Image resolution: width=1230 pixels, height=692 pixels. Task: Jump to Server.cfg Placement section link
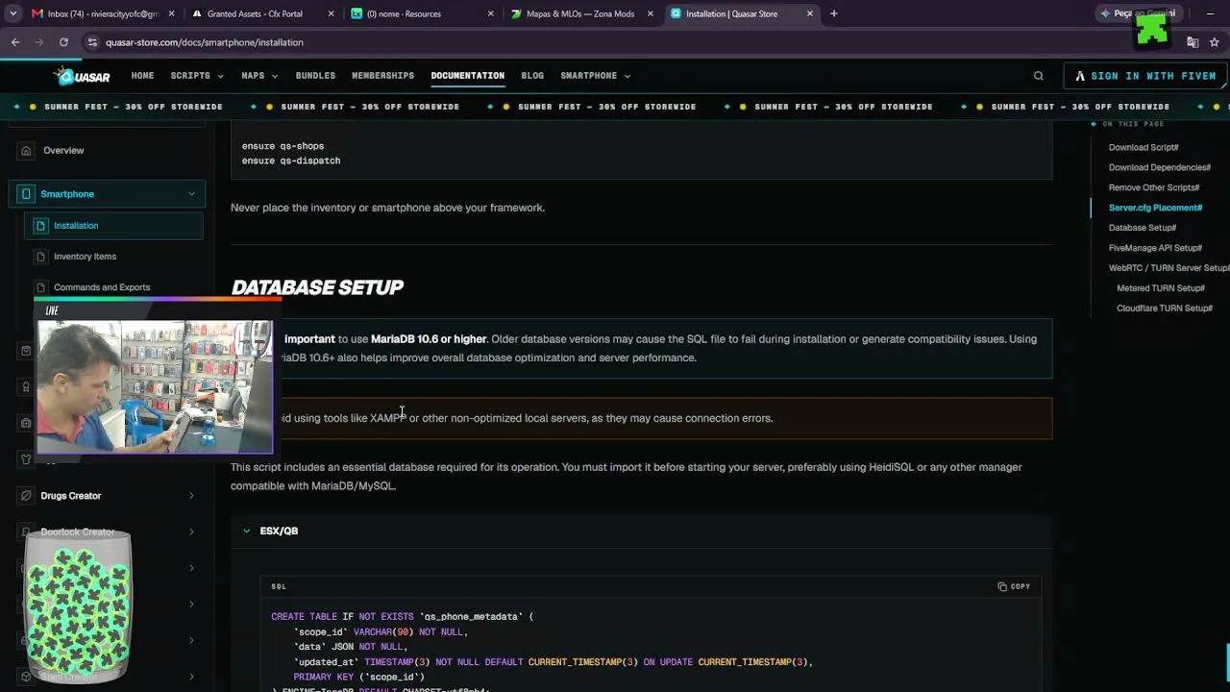point(1156,208)
